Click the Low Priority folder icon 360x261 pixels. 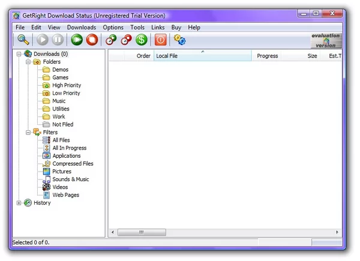(x=46, y=93)
